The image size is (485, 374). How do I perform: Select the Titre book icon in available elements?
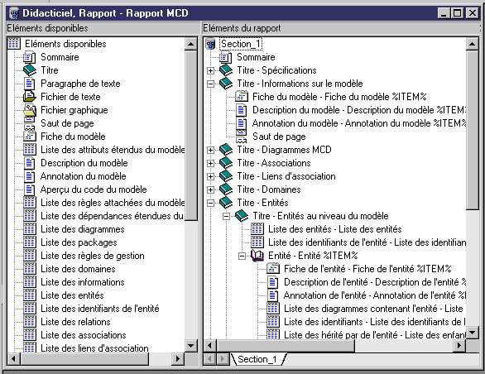click(30, 70)
